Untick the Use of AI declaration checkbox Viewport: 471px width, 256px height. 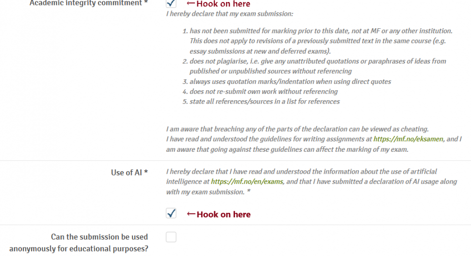click(x=171, y=214)
